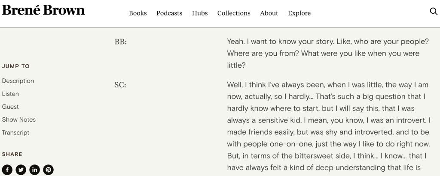Jump to the Transcript section

(15, 133)
